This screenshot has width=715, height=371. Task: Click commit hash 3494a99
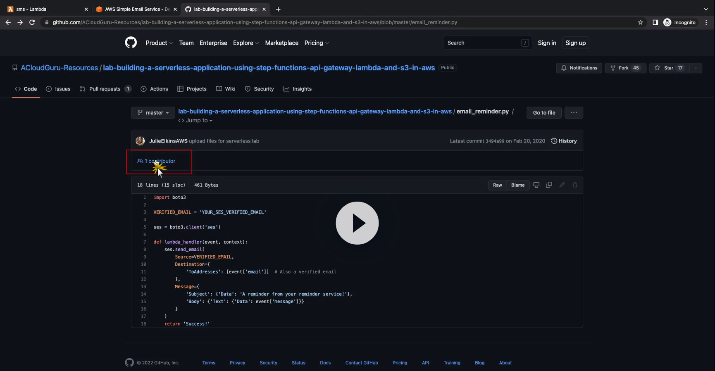495,141
